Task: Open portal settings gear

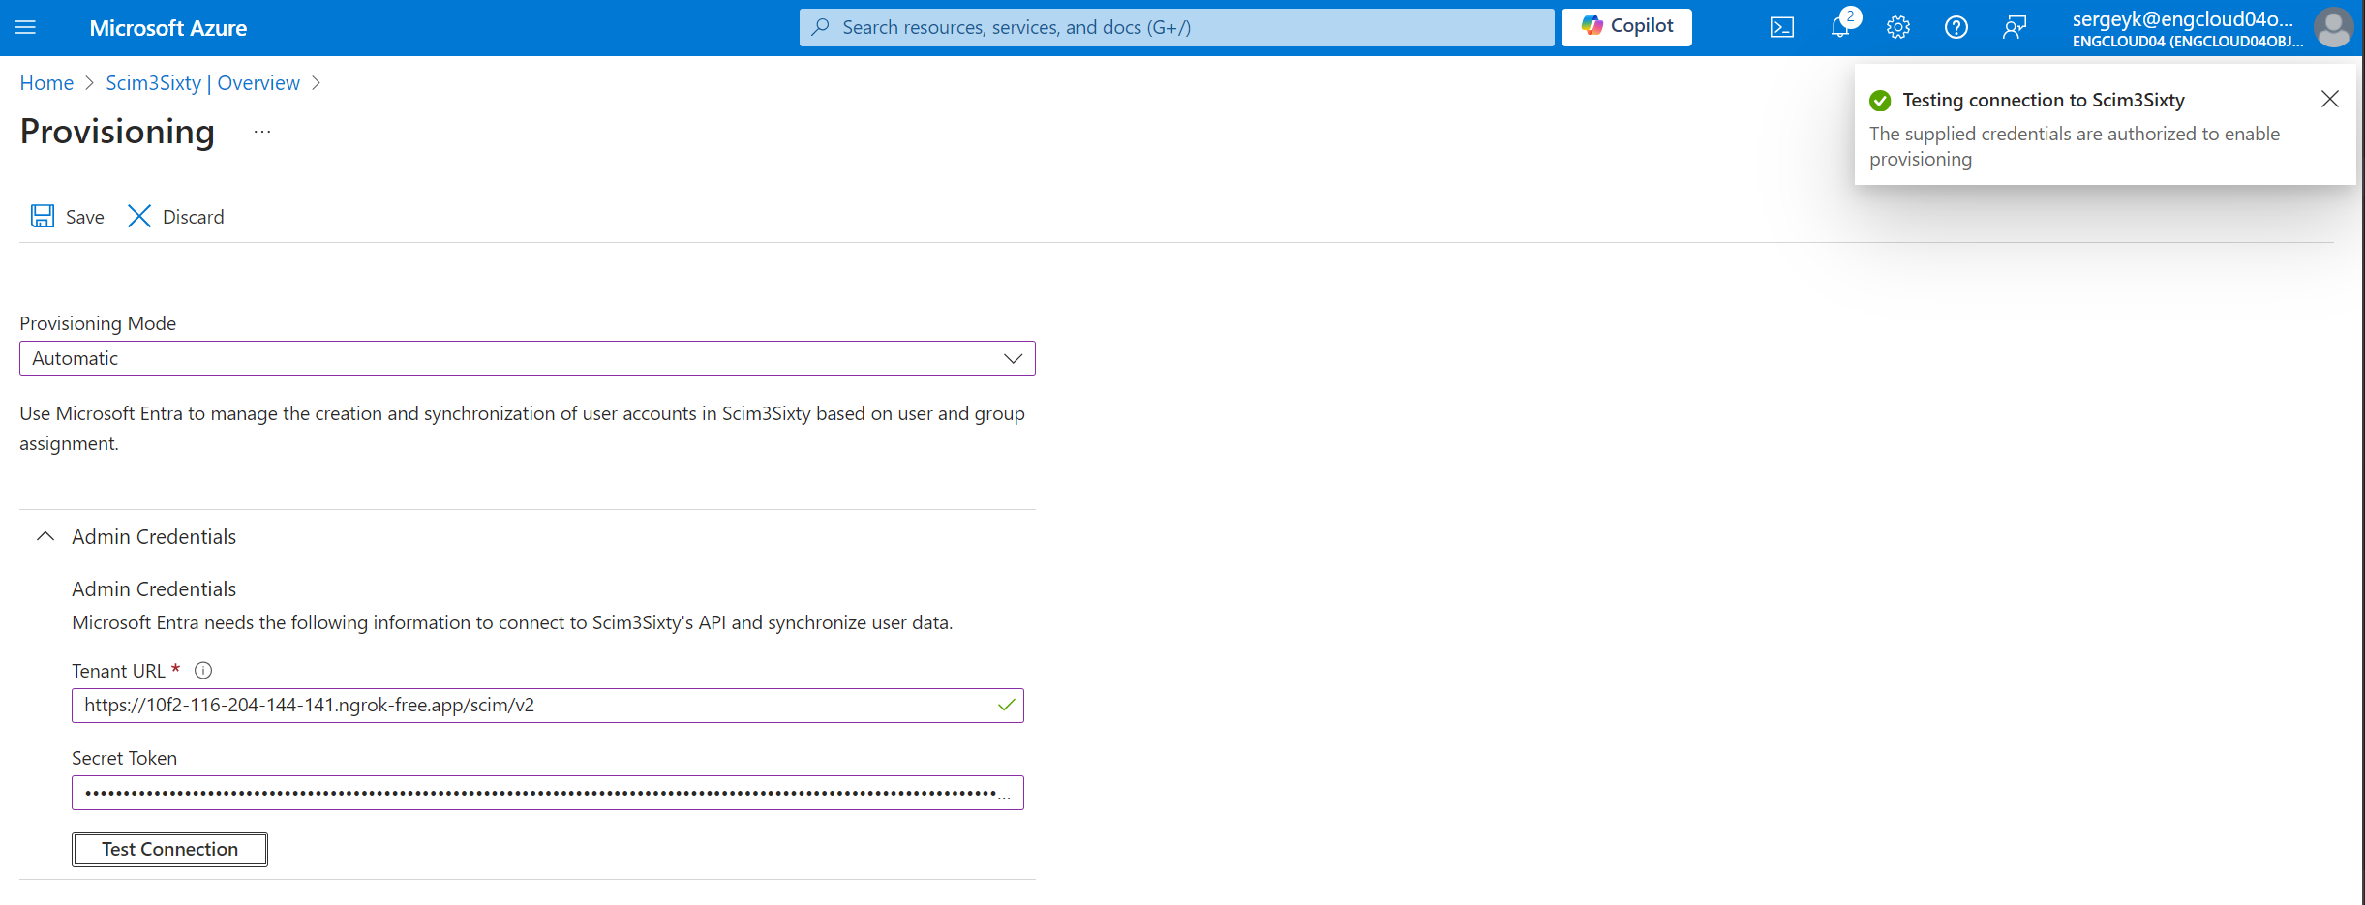Action: point(1897,28)
